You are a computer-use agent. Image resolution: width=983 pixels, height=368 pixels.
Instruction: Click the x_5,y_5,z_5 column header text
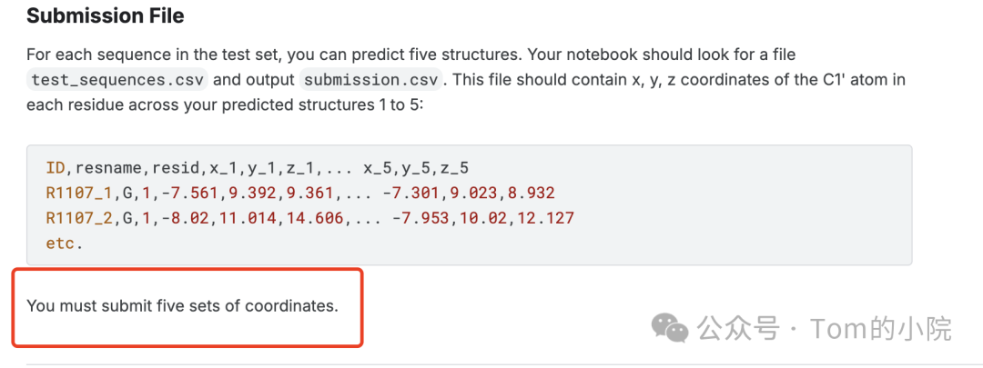[x=416, y=168]
